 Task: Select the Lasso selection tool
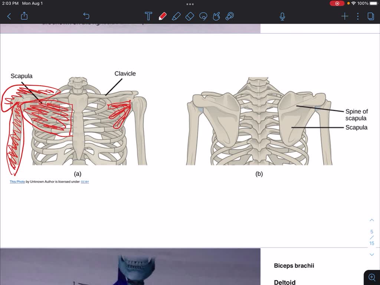(x=203, y=16)
